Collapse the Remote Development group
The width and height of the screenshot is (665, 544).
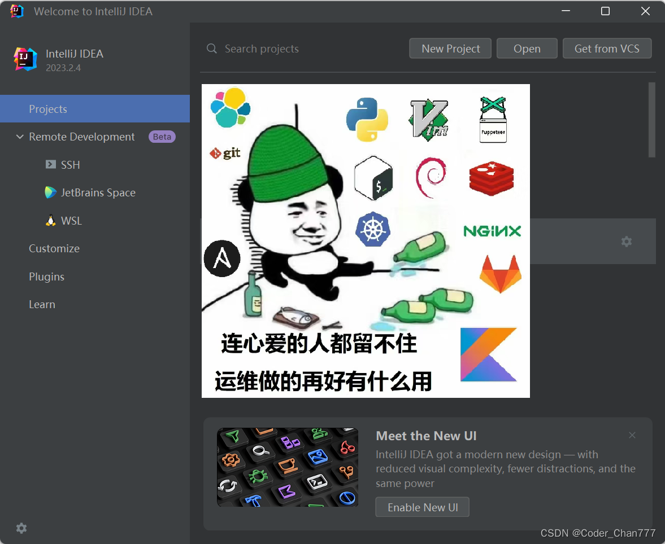pyautogui.click(x=20, y=137)
